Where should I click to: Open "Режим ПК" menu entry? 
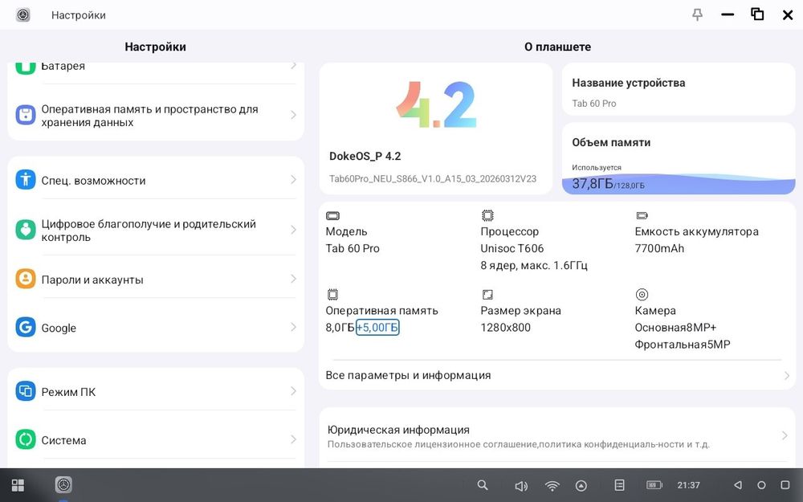[x=156, y=391]
